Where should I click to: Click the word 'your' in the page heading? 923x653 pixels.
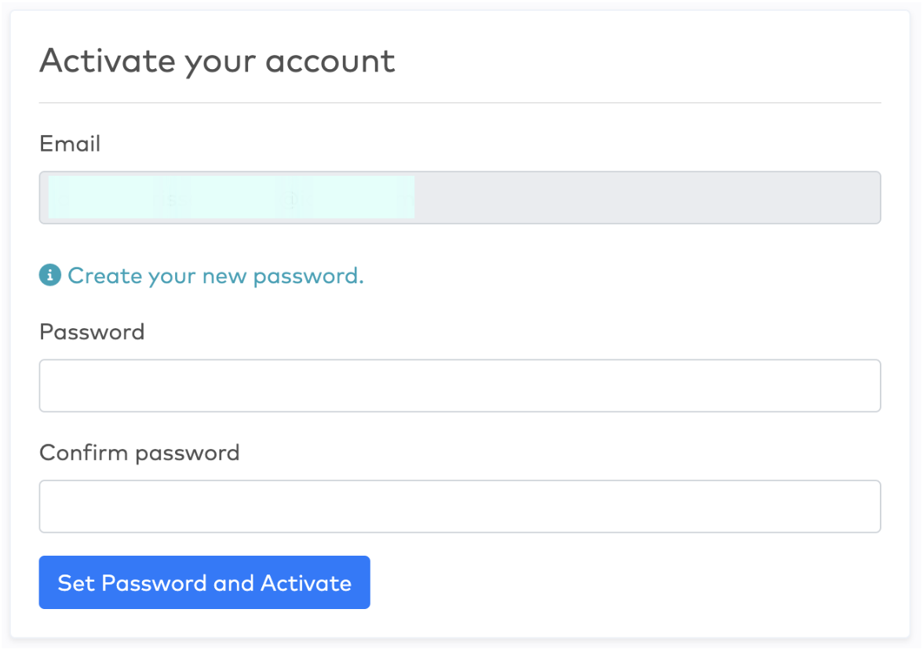pyautogui.click(x=220, y=64)
